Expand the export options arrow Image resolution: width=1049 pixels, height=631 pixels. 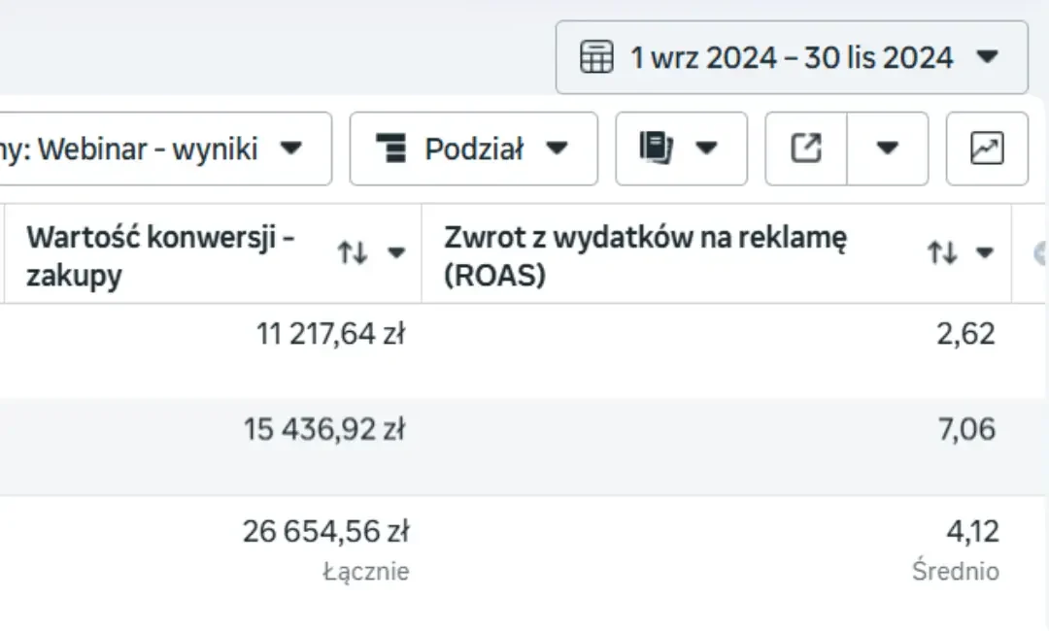[887, 149]
